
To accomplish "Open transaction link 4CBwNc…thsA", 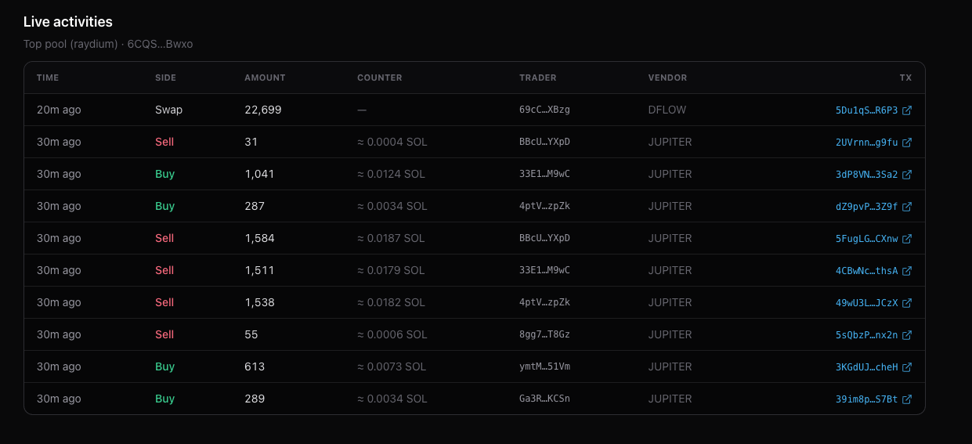I will (866, 271).
